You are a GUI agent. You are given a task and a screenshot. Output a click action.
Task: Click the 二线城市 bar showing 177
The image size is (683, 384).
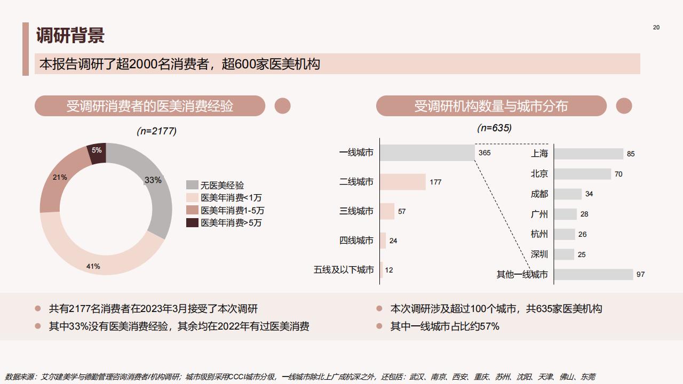tap(403, 182)
